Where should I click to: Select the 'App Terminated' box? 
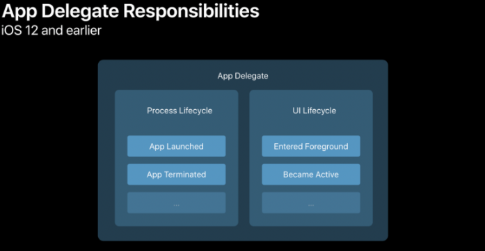tap(176, 175)
